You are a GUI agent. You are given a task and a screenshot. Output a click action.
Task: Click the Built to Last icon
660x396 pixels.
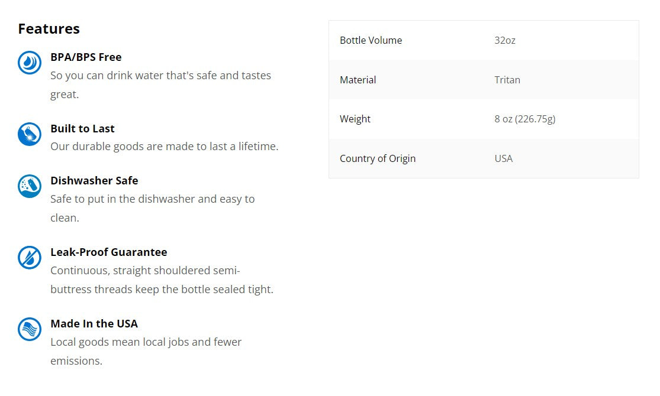30,134
